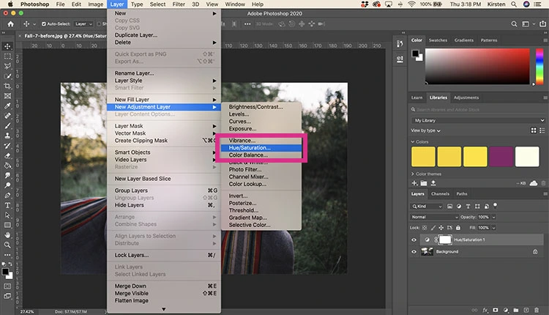This screenshot has width=549, height=315.
Task: Switch to the Adjustments tab
Action: pyautogui.click(x=466, y=97)
